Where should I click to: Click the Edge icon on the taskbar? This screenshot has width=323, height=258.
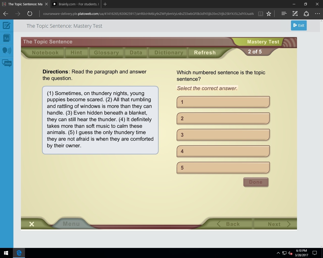19,253
